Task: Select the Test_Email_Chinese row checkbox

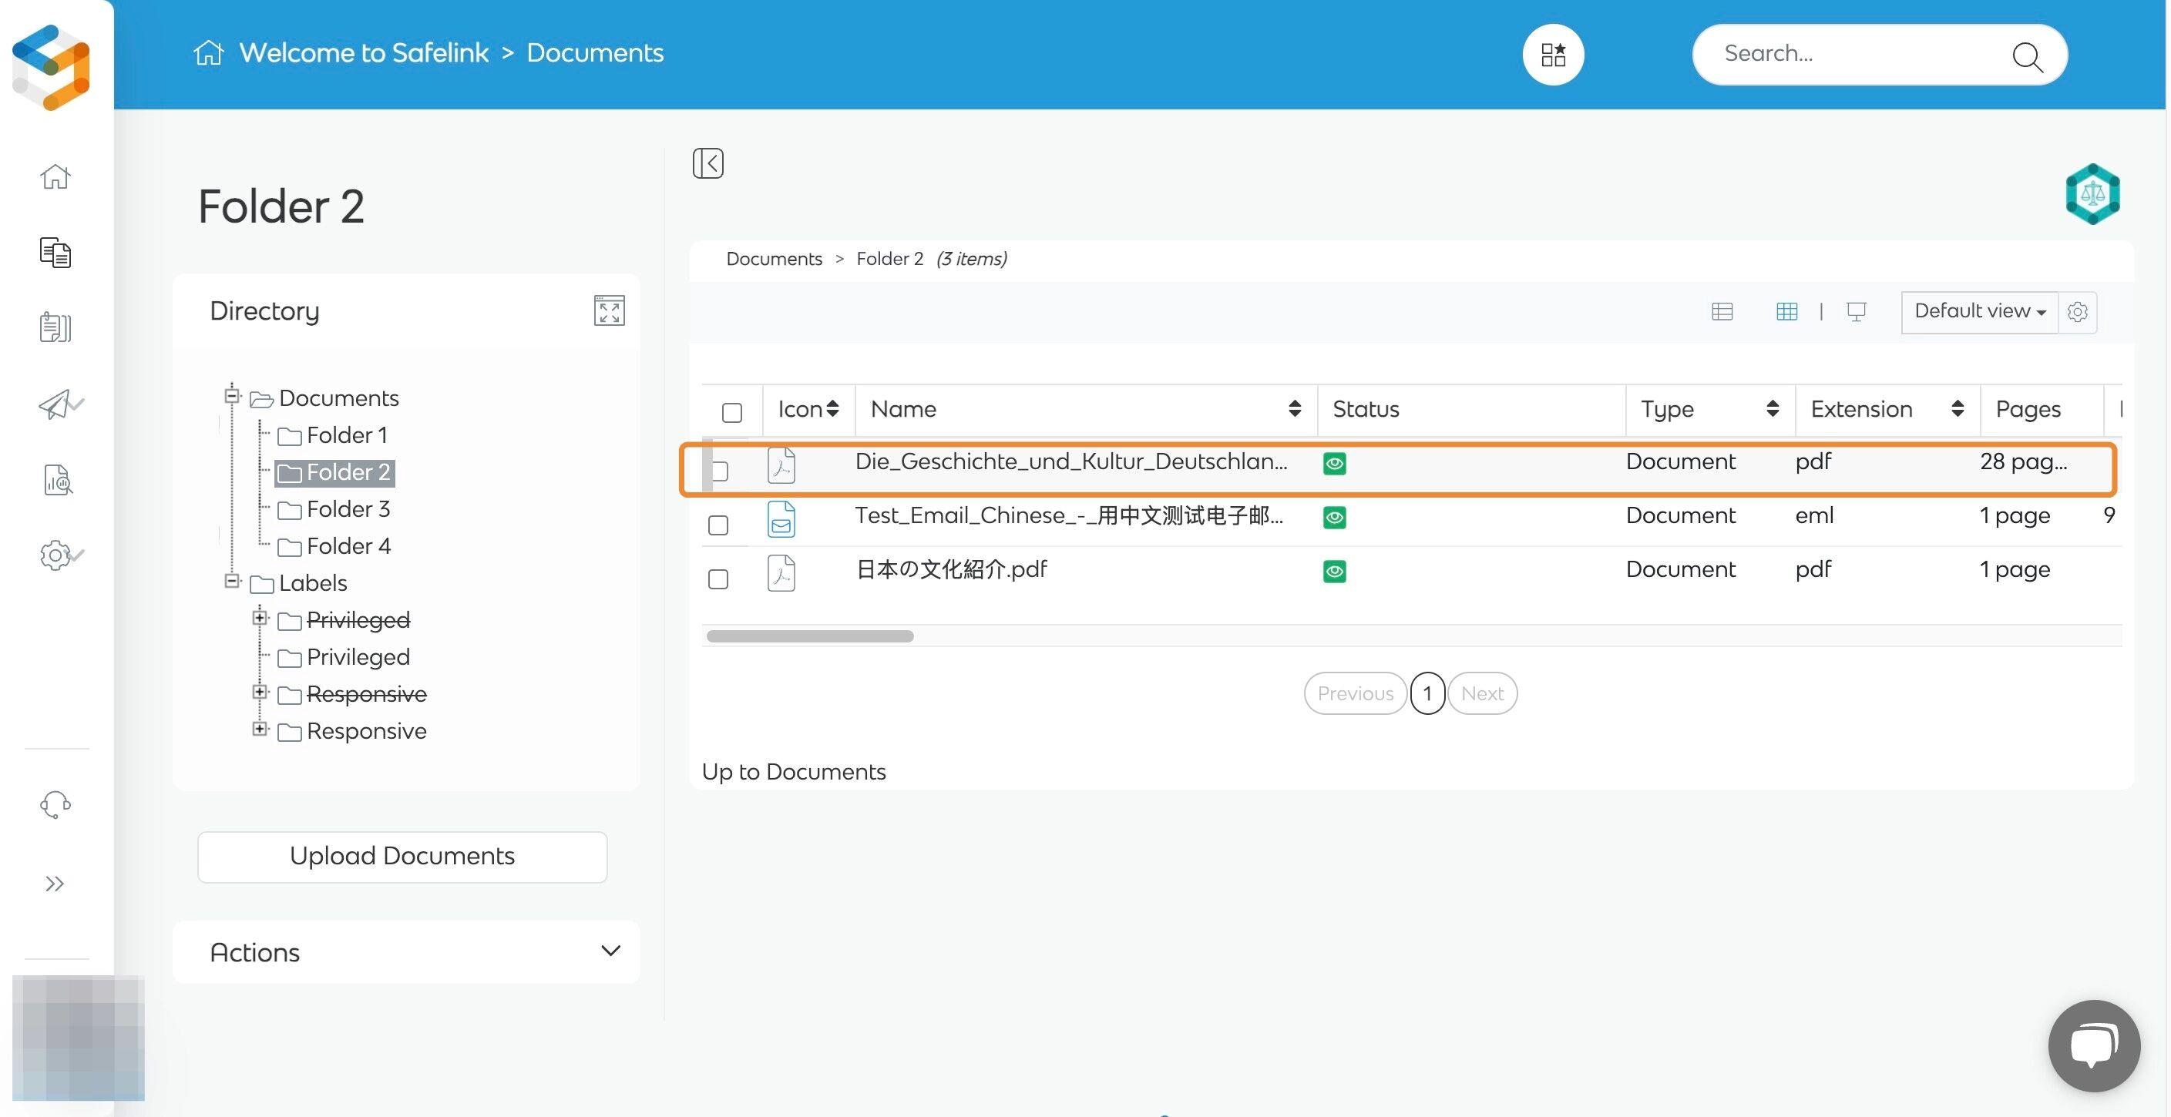Action: 718,525
